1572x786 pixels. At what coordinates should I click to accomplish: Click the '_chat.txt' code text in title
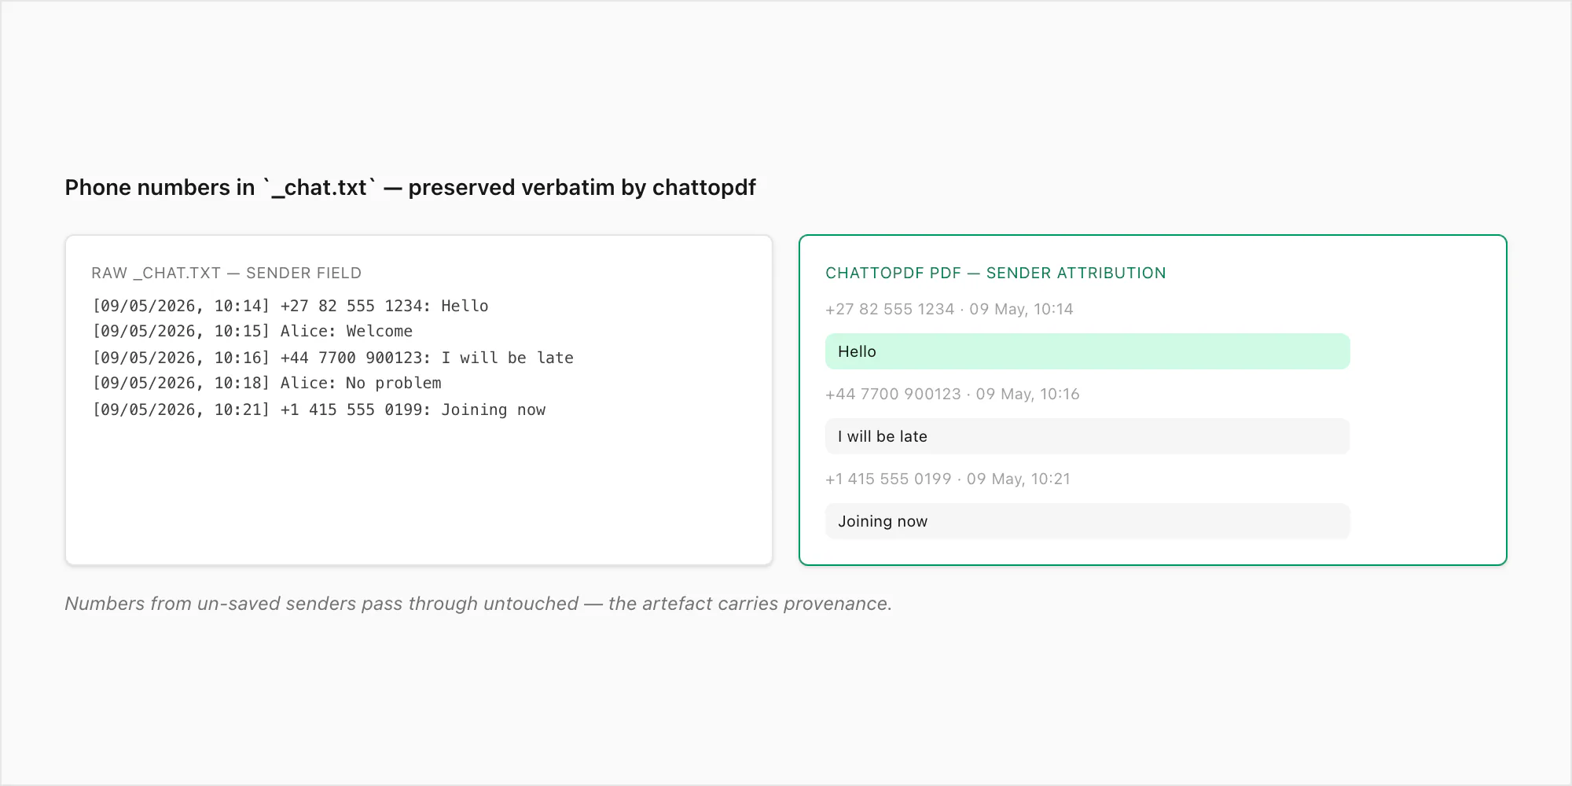click(319, 188)
